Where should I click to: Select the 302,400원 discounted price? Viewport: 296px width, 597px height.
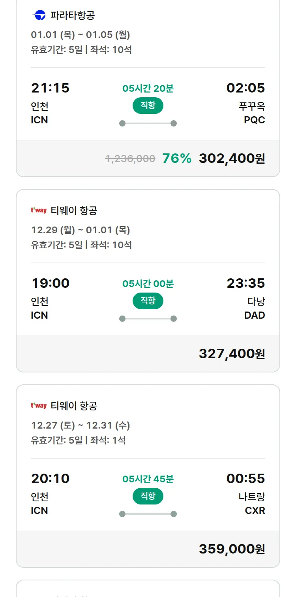click(x=232, y=159)
